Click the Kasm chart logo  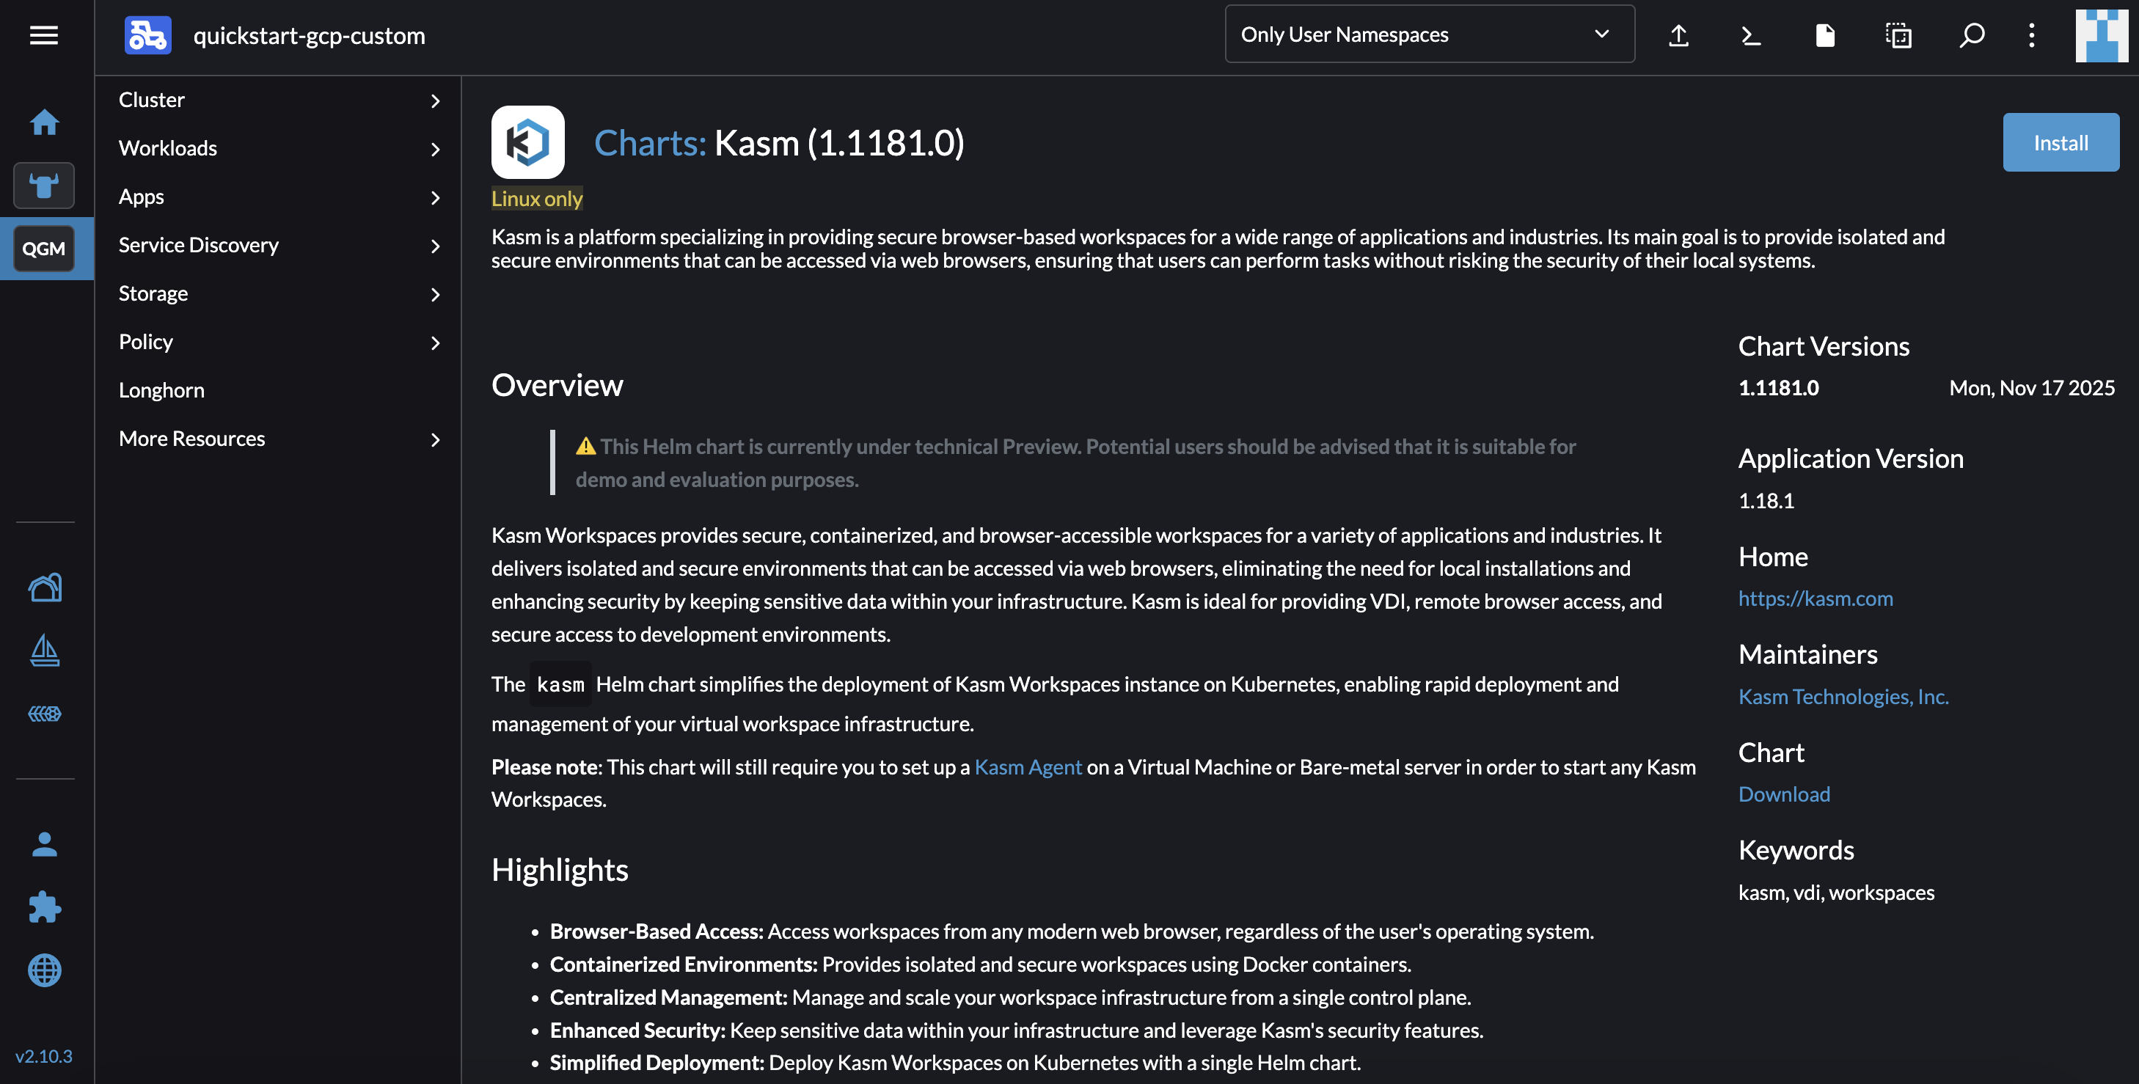click(528, 142)
